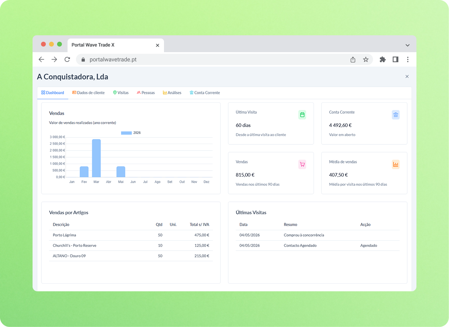
Task: Reload the page with the refresh icon
Action: point(67,59)
